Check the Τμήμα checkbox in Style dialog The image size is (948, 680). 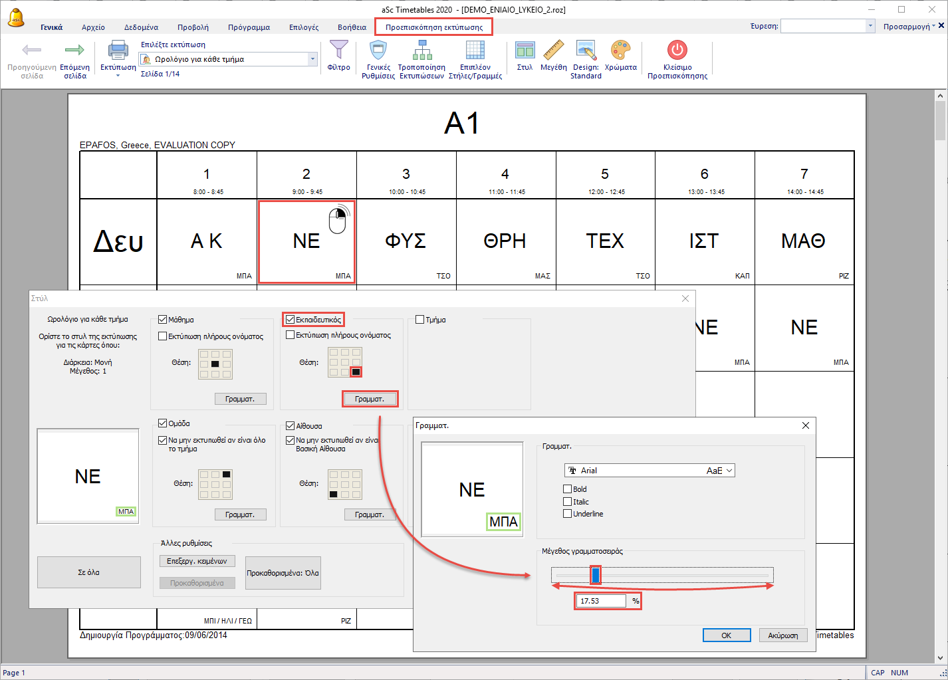pyautogui.click(x=420, y=320)
